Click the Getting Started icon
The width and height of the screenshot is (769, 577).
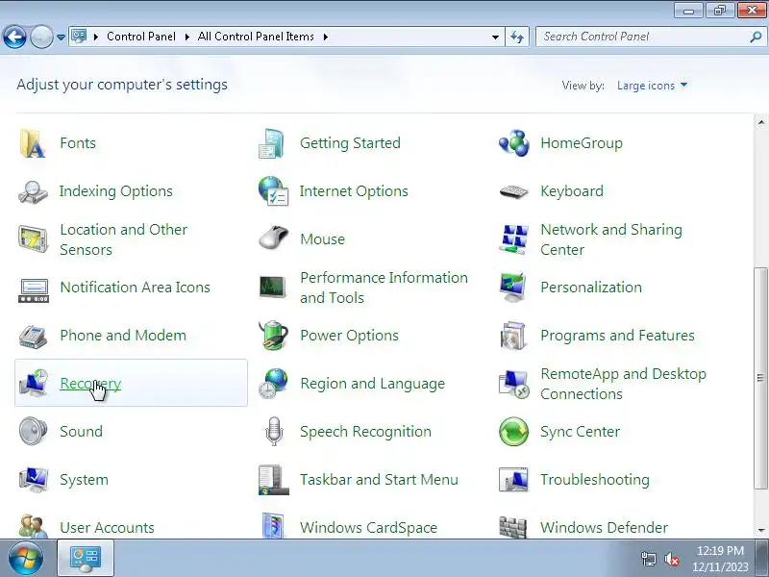pos(272,143)
